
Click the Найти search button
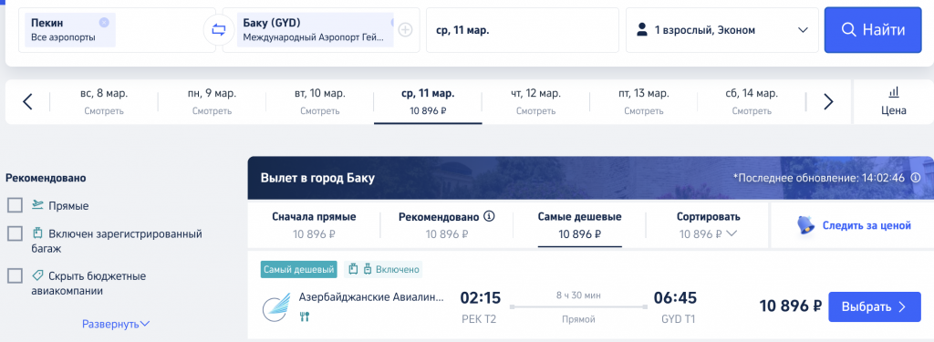873,30
